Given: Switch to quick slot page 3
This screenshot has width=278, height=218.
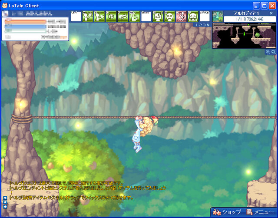Looking at the screenshot, I should tap(204, 25).
